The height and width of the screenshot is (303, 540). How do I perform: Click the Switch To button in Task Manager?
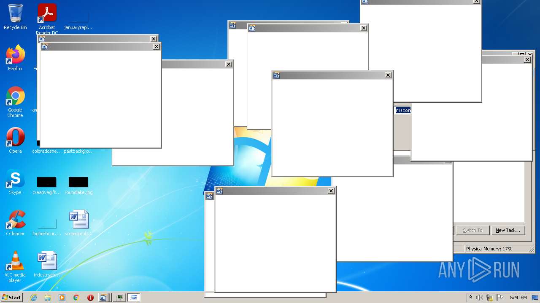472,230
